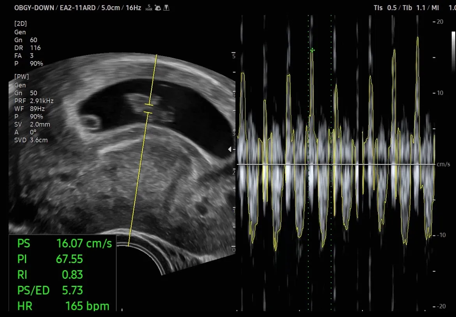Image resolution: width=456 pixels, height=317 pixels.
Task: Click the [2D] parameter header
Action: [20, 23]
